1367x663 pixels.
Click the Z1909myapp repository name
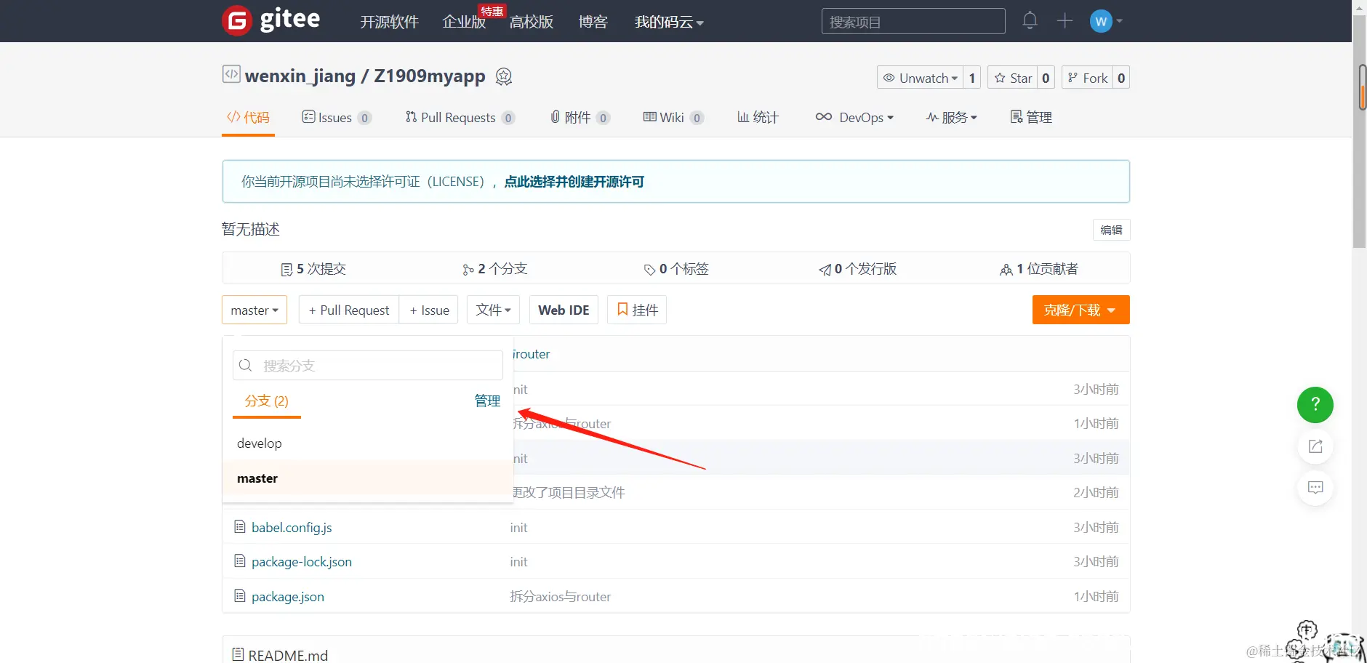click(430, 76)
